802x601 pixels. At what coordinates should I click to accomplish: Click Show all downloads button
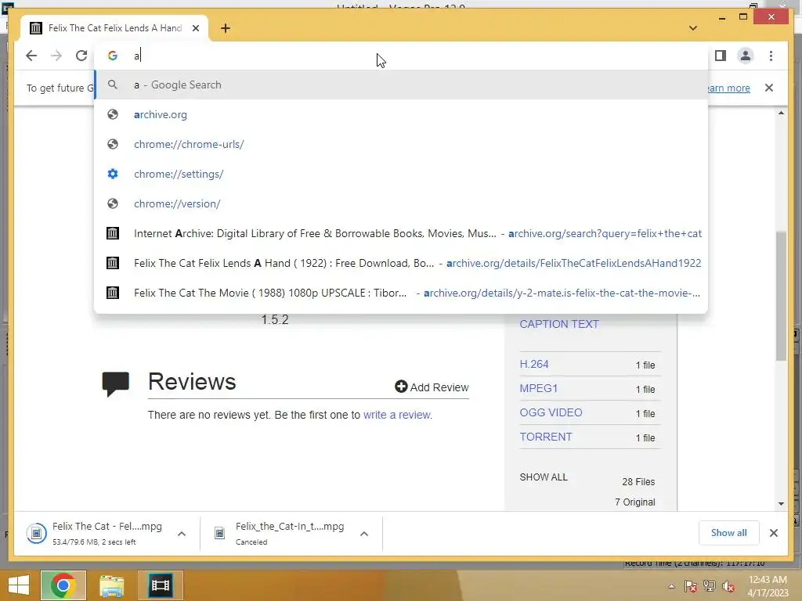tap(729, 533)
